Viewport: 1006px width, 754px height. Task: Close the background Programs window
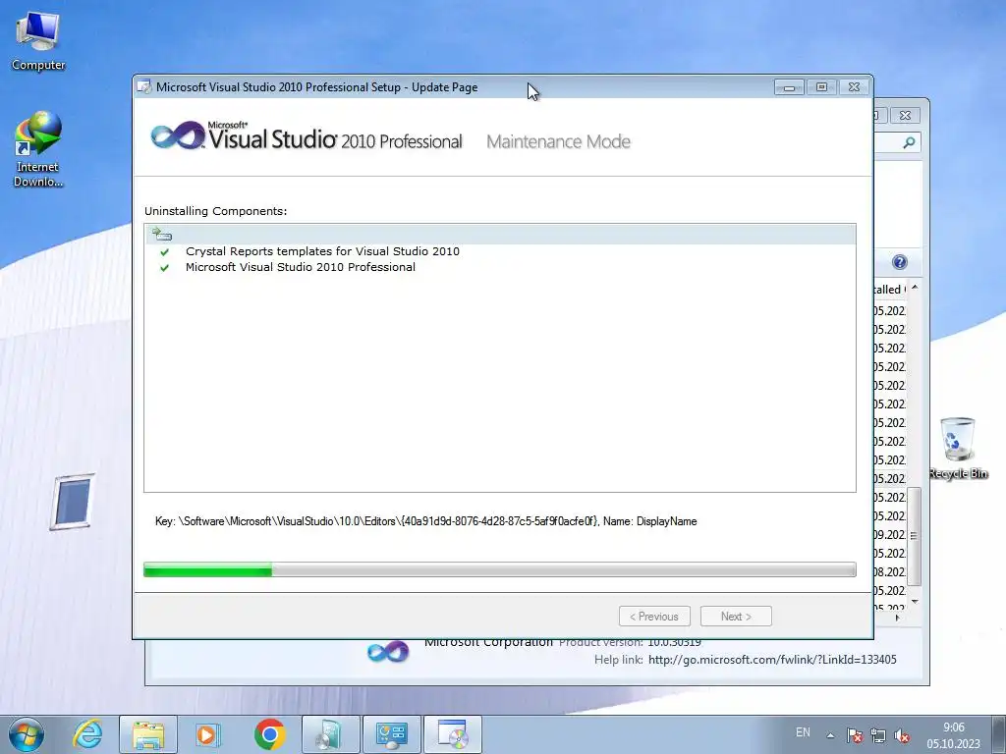pos(905,116)
